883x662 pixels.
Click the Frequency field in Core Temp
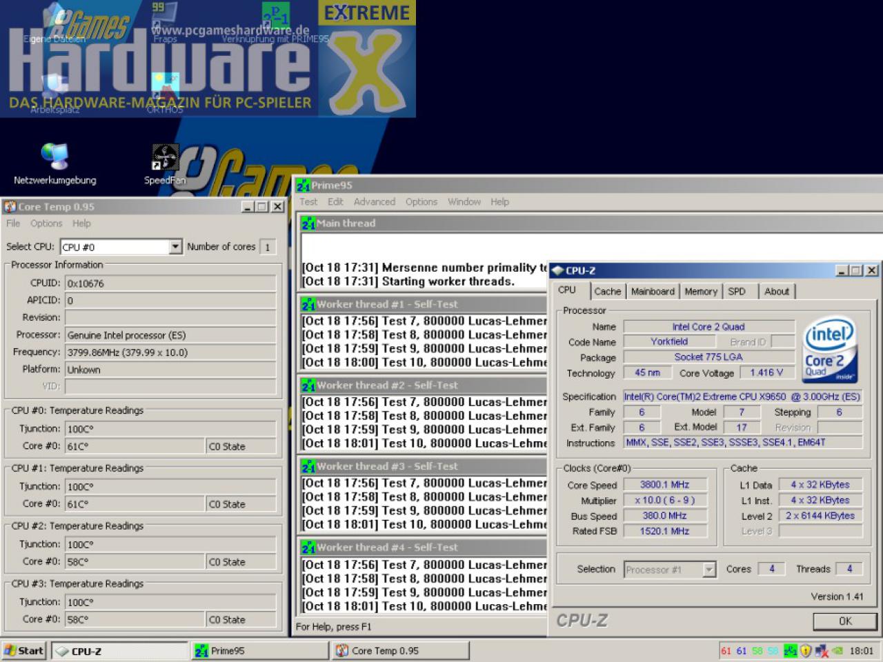170,352
